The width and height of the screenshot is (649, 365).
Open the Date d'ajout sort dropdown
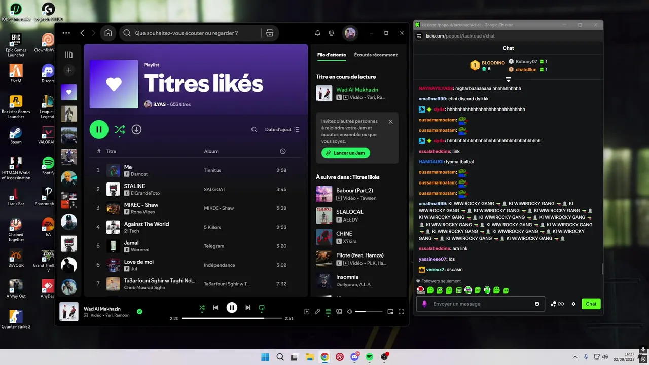(x=282, y=129)
